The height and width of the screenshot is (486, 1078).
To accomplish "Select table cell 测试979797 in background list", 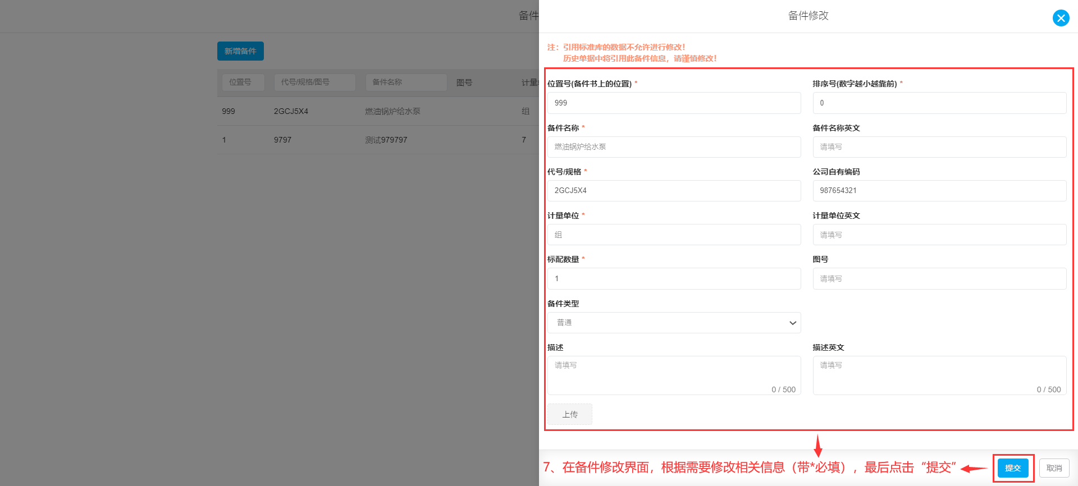I will tap(386, 140).
